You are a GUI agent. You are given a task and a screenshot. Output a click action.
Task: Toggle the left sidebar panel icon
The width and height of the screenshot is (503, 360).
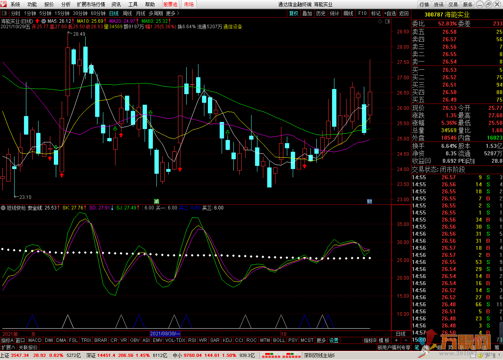pos(4,13)
